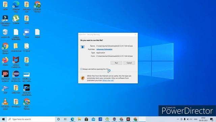Open Task View from the taskbar
This screenshot has width=216, height=122.
click(65, 119)
